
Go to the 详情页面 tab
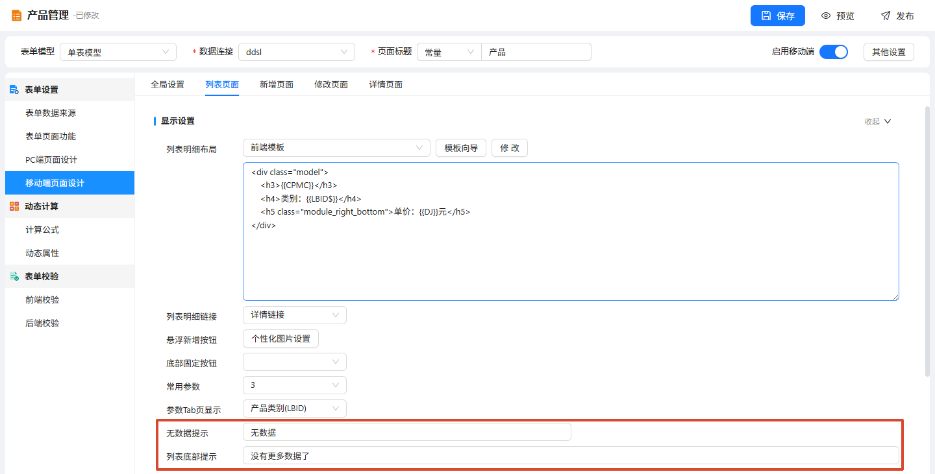point(386,84)
